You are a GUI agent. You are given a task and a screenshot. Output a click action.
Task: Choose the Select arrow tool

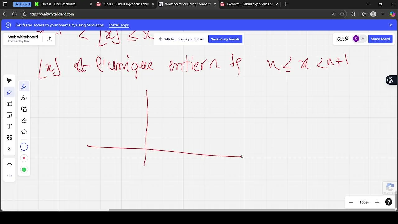(x=9, y=81)
